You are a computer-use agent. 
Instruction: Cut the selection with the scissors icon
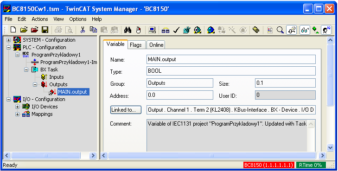point(83,30)
